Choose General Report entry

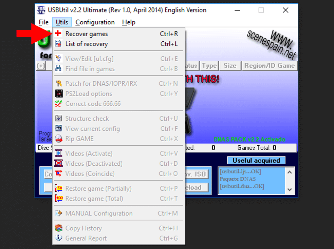point(119,238)
